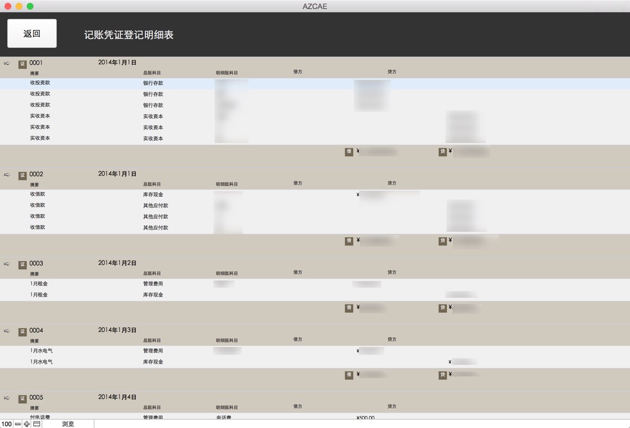
Task: Click the date 2014年1月4日
Action: (117, 397)
